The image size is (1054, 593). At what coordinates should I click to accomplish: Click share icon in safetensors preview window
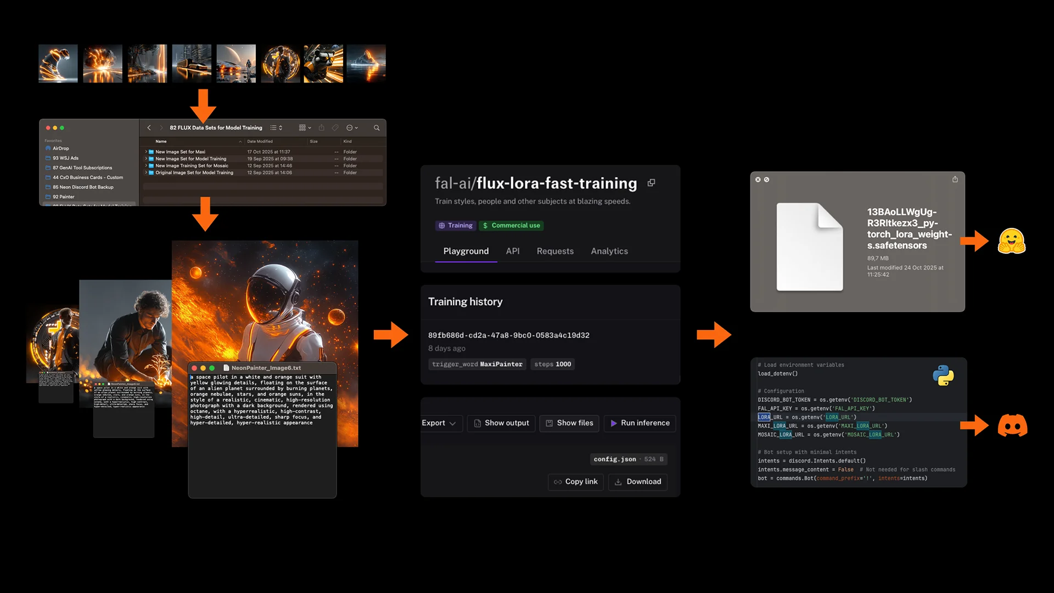[955, 180]
